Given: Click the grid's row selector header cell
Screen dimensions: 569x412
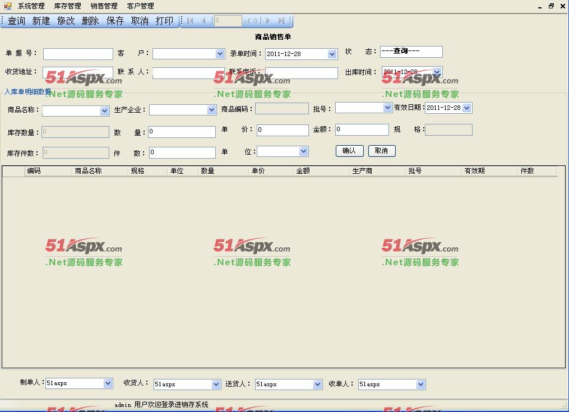Looking at the screenshot, I should pyautogui.click(x=14, y=171).
